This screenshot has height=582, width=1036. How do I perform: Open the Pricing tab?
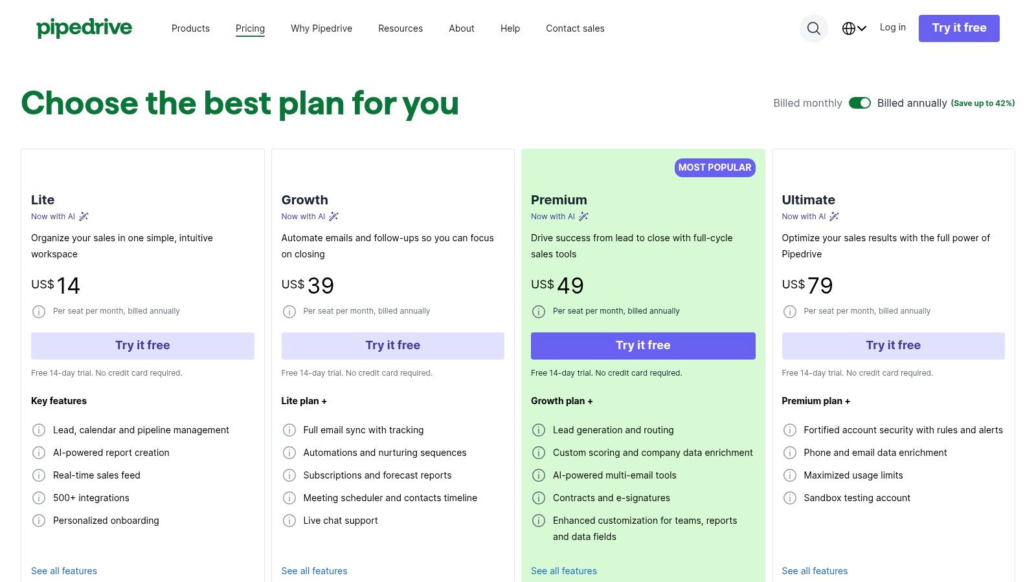tap(250, 28)
